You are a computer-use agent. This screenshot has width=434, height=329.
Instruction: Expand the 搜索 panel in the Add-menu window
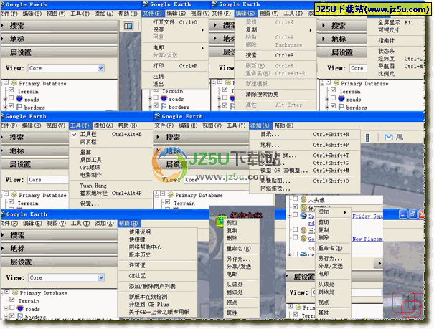158,137
